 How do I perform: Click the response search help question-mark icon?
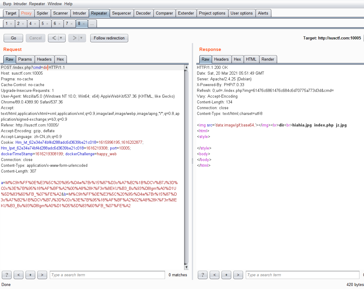(203, 275)
